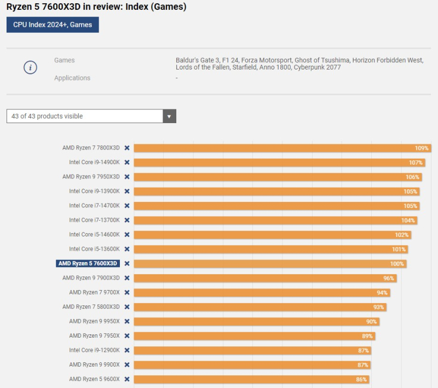Click the Intel Core i9-13900K label
Viewport: 438px width, 388px height.
point(94,192)
